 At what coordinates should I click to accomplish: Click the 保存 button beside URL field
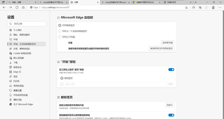click(x=171, y=84)
